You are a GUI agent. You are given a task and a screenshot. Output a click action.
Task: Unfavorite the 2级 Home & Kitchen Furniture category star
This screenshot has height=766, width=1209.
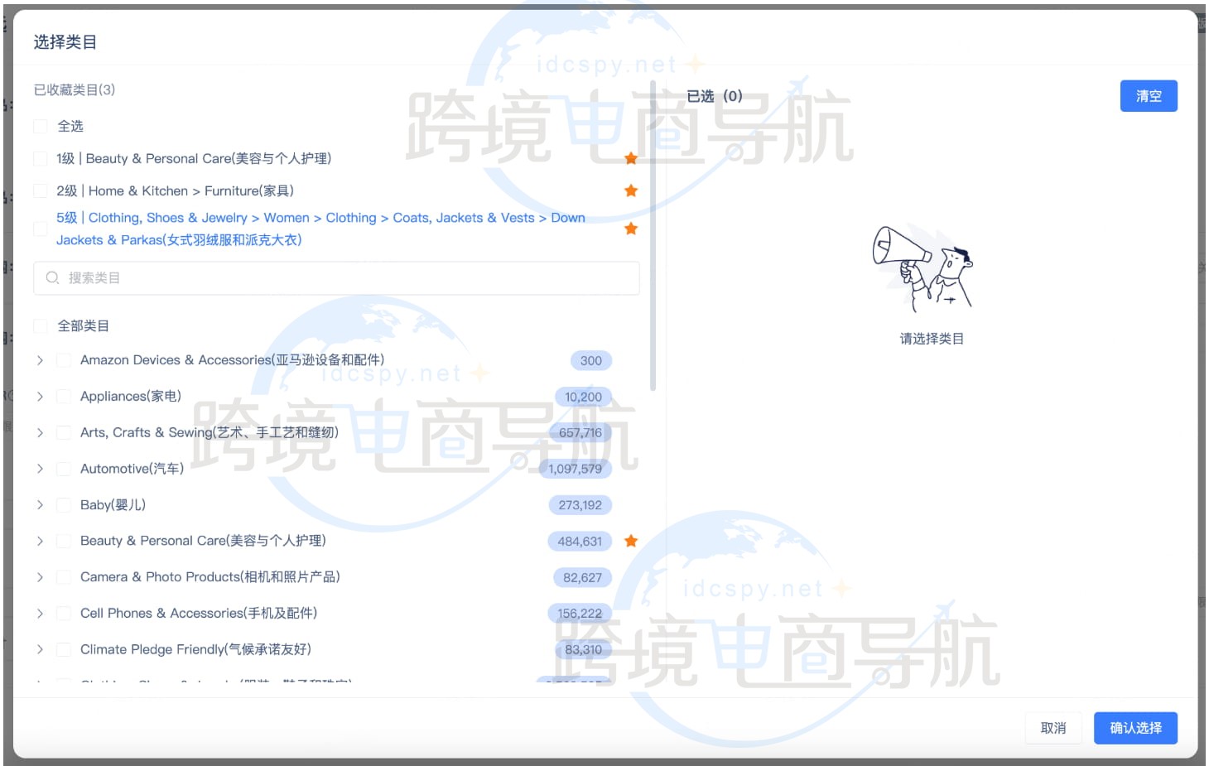[631, 190]
